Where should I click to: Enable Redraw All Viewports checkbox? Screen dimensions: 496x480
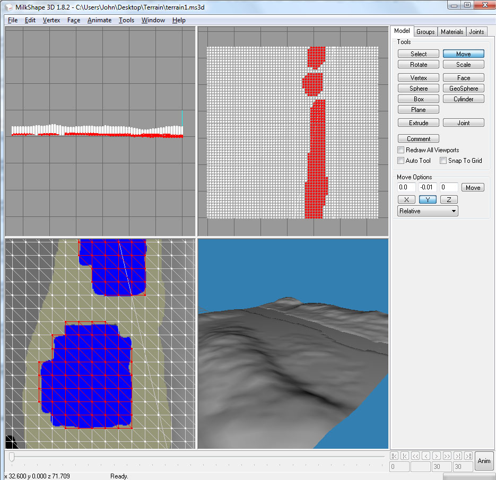(x=401, y=150)
